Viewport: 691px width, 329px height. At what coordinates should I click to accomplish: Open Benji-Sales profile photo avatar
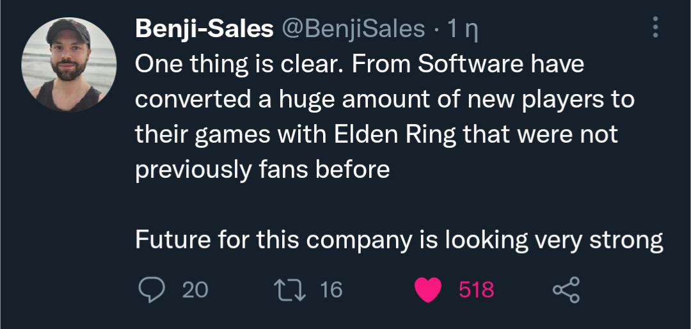click(x=69, y=65)
